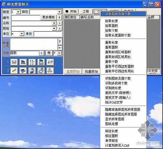Choose 拾取个数 from the menu
This screenshot has width=163, height=149.
(x=123, y=30)
